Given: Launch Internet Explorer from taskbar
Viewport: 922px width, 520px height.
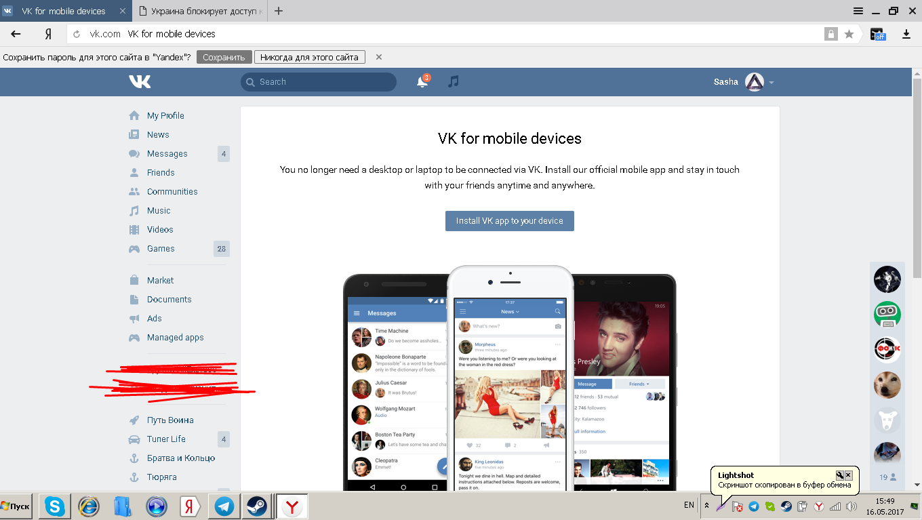Looking at the screenshot, I should (89, 506).
